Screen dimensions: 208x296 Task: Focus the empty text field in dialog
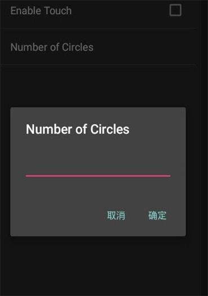click(98, 168)
